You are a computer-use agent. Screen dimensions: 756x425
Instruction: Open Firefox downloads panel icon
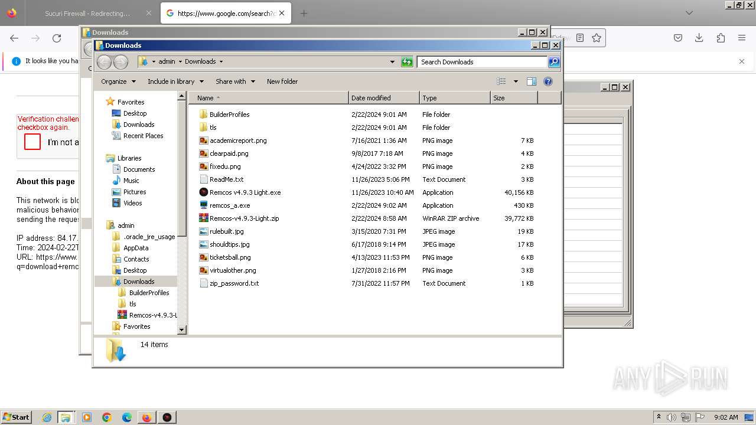(x=699, y=38)
